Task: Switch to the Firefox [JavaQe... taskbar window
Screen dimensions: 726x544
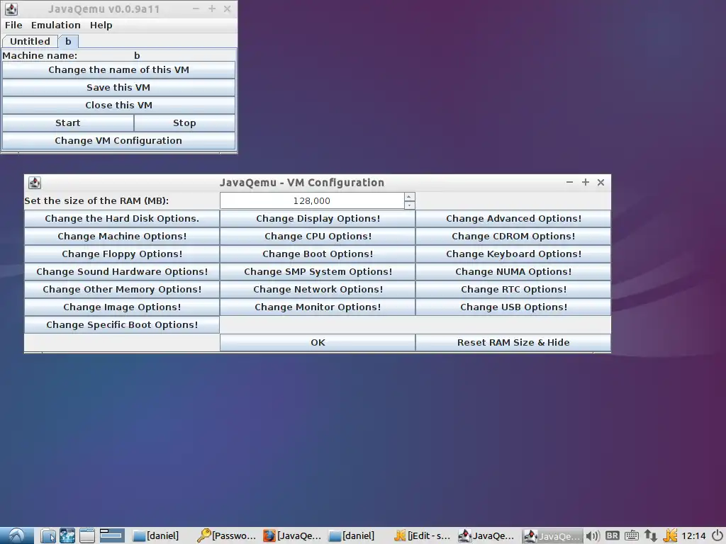Action: [x=291, y=535]
